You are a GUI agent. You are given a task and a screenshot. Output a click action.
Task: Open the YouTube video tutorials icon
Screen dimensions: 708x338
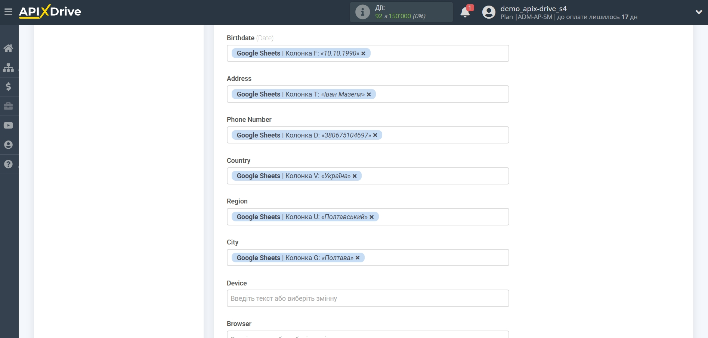pyautogui.click(x=8, y=126)
